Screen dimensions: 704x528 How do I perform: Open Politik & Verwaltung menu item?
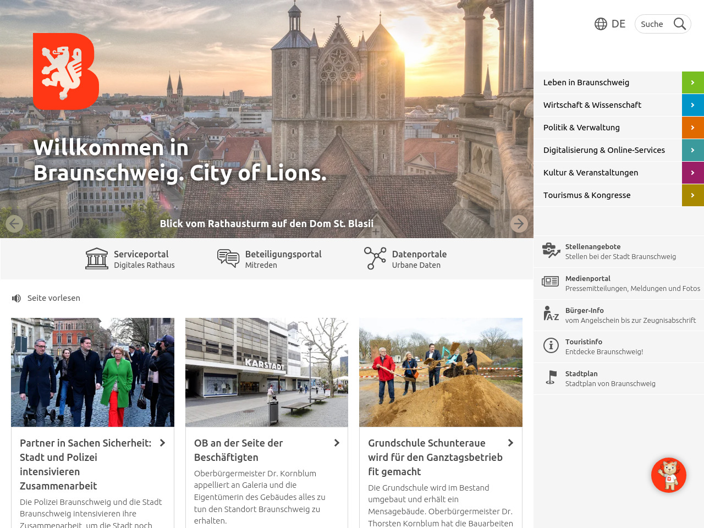coord(581,128)
